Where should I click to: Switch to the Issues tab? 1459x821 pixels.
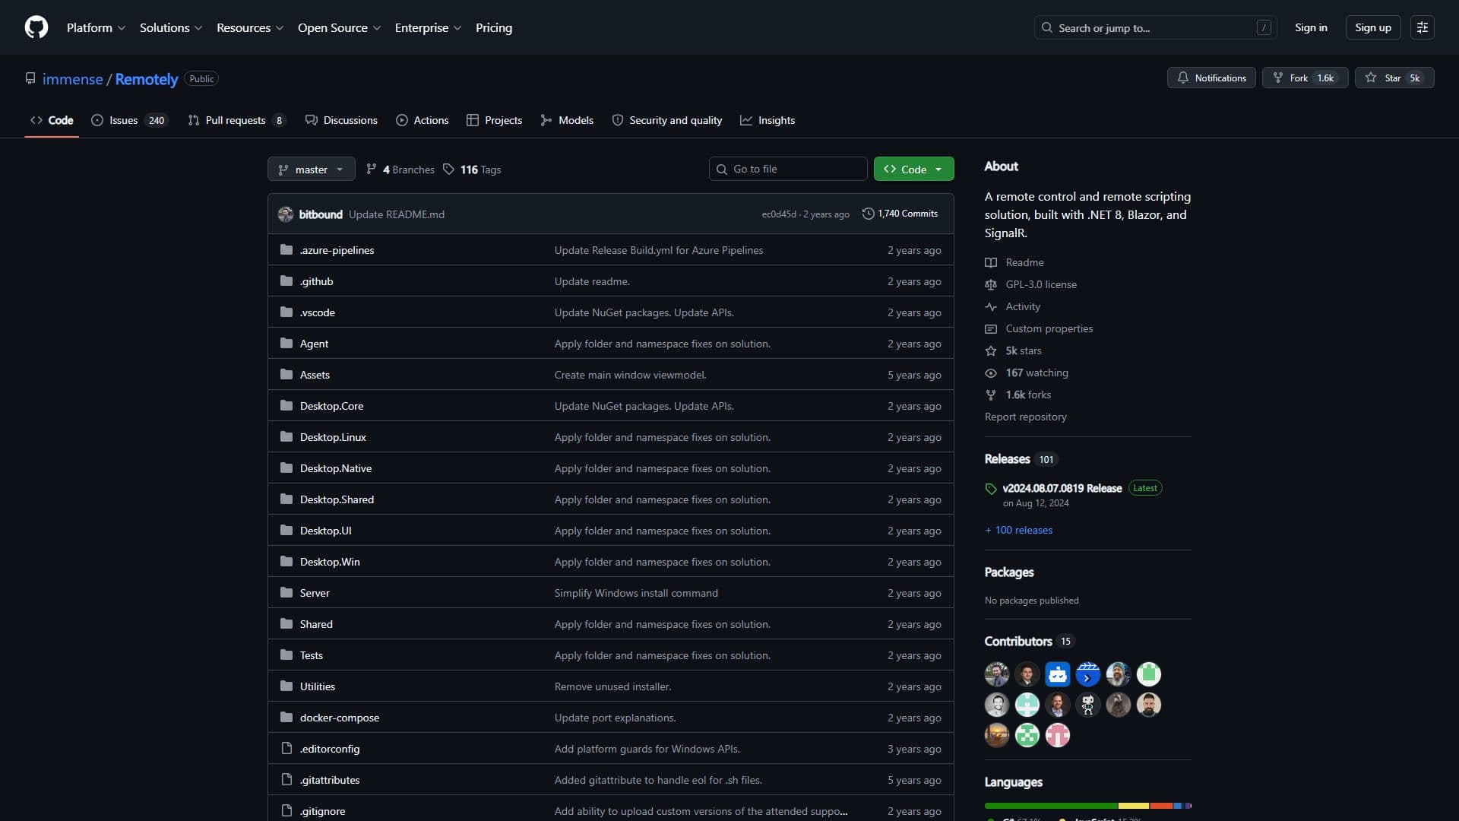[129, 120]
